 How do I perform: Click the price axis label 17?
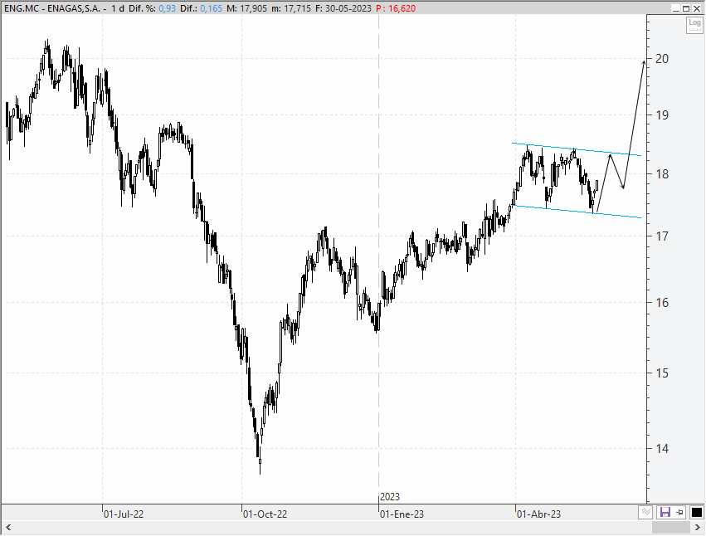pyautogui.click(x=662, y=236)
